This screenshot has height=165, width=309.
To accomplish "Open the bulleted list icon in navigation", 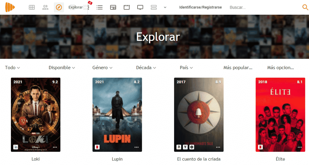I will [100, 8].
